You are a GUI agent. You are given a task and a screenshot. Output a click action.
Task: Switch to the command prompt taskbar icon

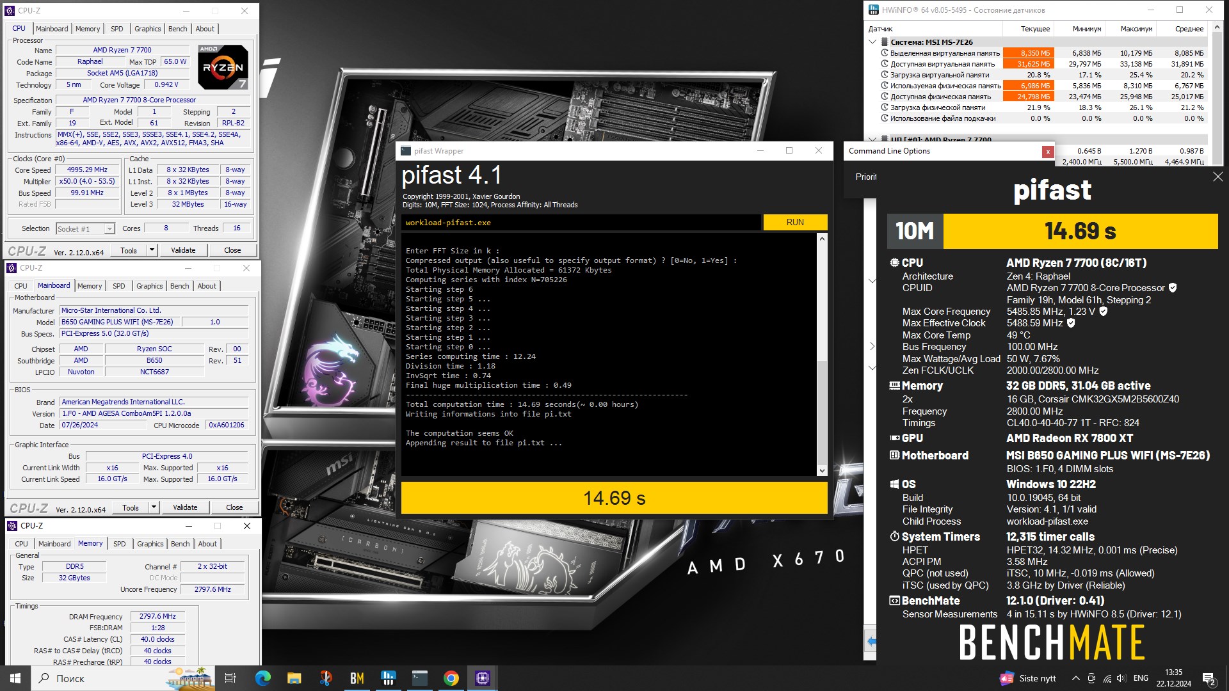(x=419, y=678)
